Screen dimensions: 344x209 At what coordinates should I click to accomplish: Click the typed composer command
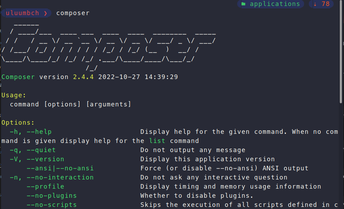(73, 13)
